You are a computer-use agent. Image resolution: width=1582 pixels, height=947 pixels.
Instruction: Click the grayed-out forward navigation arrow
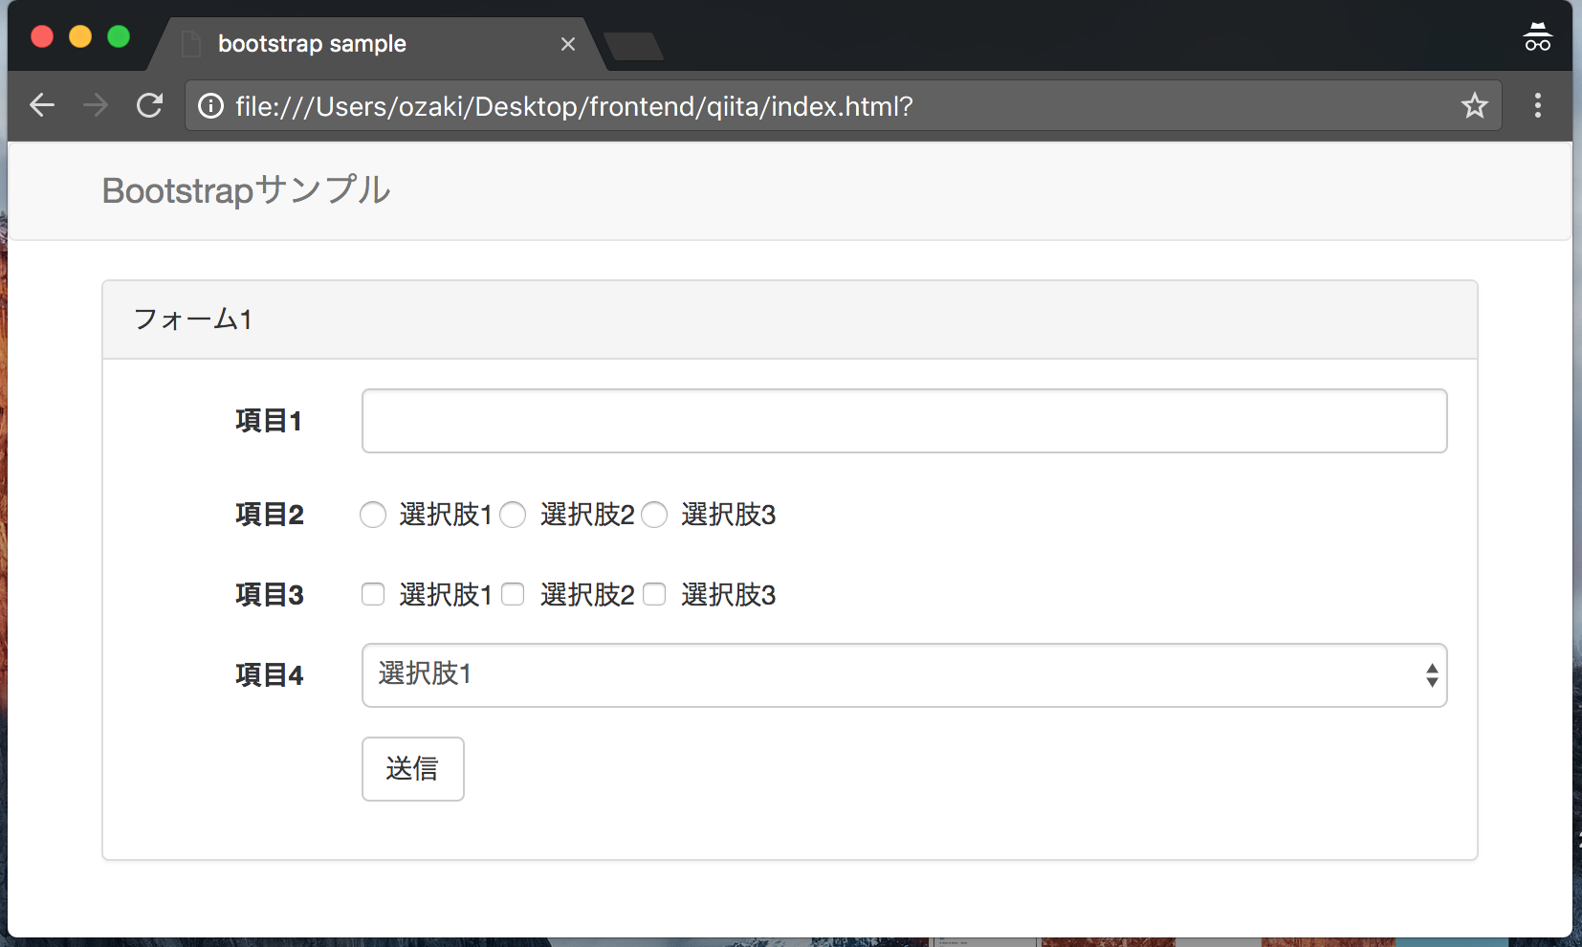96,105
